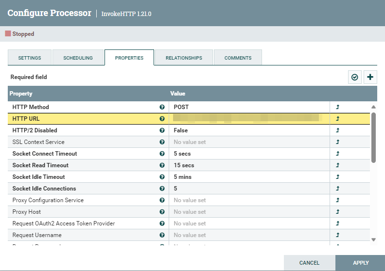385x271 pixels.
Task: Set value for SSL Context Service
Action: pos(249,142)
